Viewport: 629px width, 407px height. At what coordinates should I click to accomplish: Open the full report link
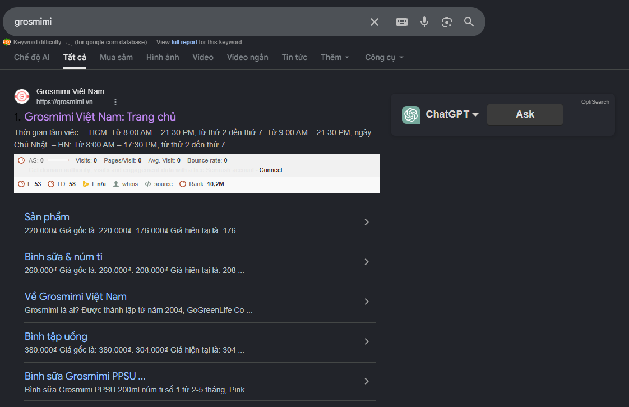point(184,42)
